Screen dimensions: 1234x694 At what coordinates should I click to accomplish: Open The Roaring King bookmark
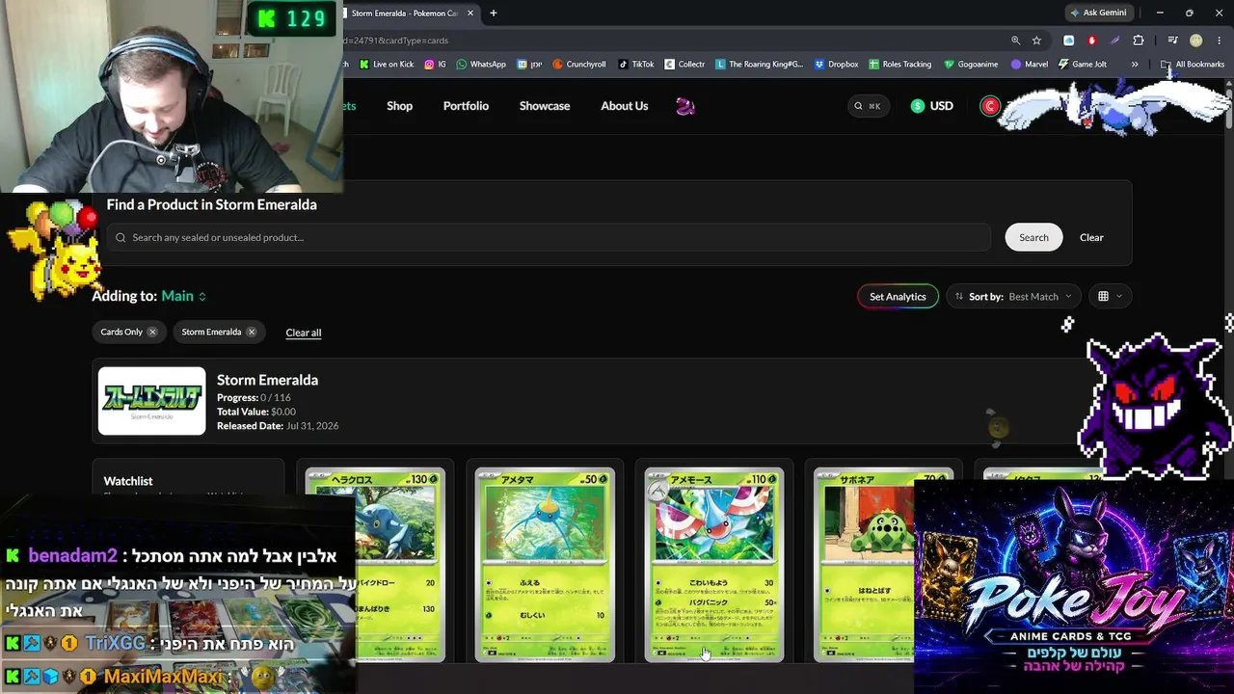pyautogui.click(x=759, y=65)
